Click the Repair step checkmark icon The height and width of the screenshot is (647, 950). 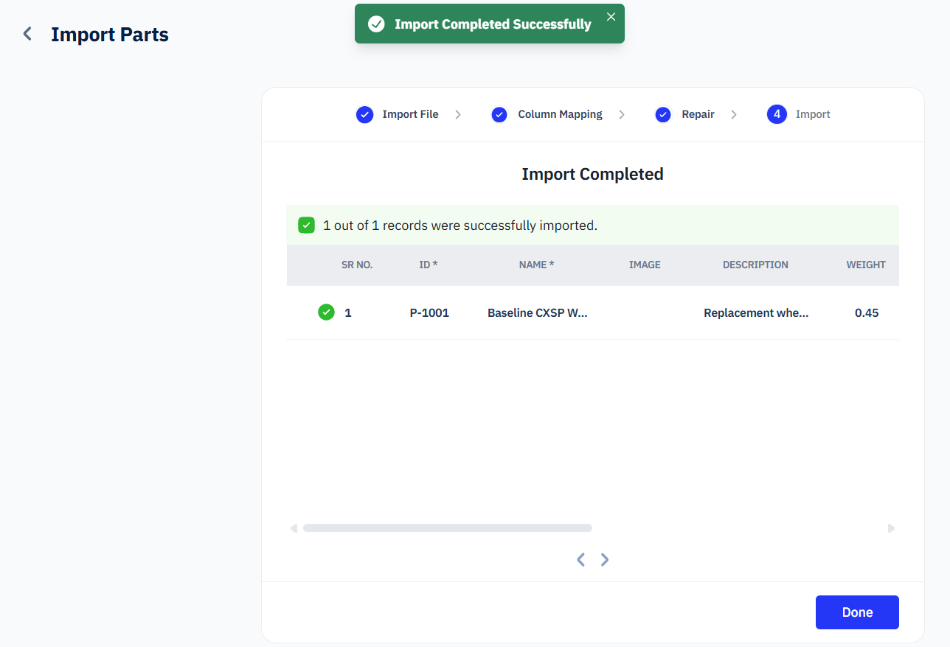(x=663, y=114)
